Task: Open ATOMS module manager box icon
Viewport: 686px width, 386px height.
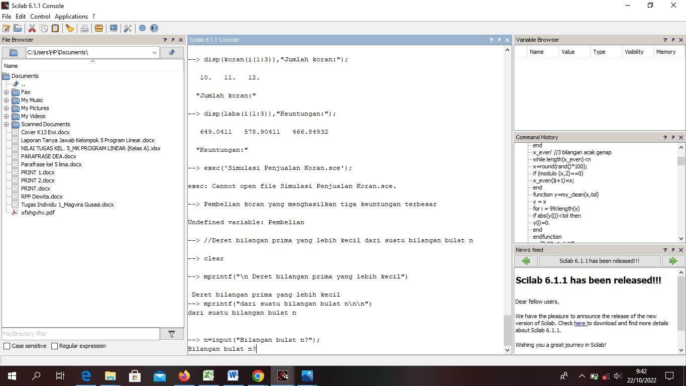Action: click(x=99, y=28)
